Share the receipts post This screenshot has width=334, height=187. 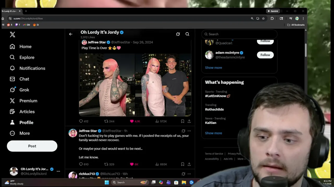click(x=189, y=164)
